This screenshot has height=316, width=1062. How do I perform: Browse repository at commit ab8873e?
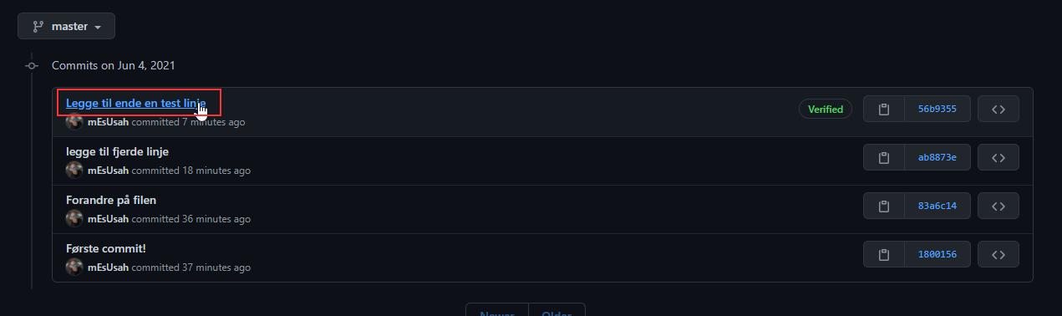[x=998, y=157]
